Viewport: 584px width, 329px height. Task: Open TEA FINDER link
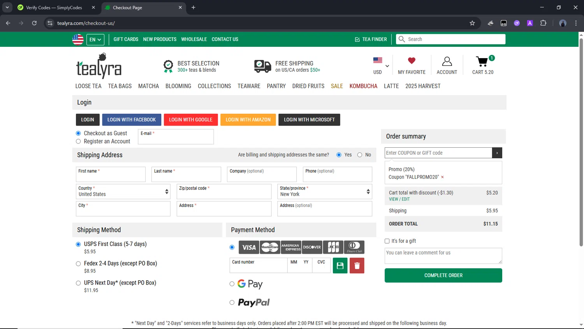371,39
